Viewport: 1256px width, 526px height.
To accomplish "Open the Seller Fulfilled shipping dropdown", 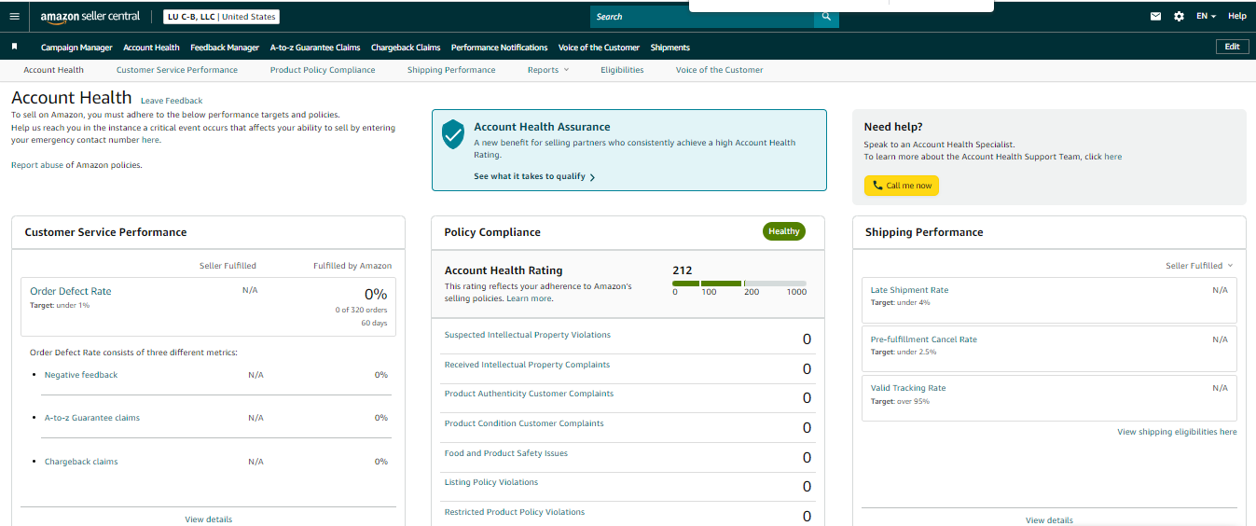I will tap(1199, 266).
